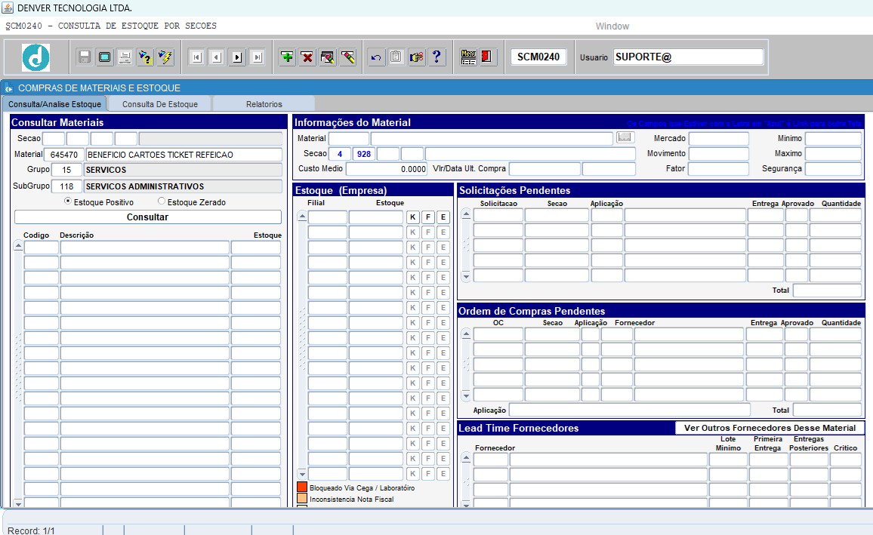Viewport: 873px width, 535px height.
Task: Click Ver Outros Fornecedores Desse Material
Action: [770, 428]
